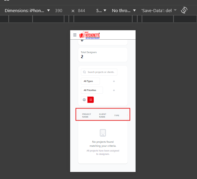Focus the Search projects or clients field
Image resolution: width=197 pixels, height=179 pixels.
pyautogui.click(x=99, y=72)
